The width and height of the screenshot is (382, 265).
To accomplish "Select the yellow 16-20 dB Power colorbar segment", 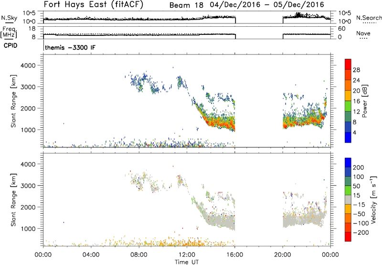I will click(x=348, y=95).
